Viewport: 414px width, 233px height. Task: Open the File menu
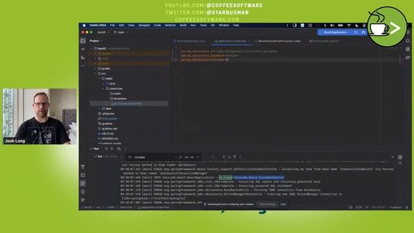(113, 25)
